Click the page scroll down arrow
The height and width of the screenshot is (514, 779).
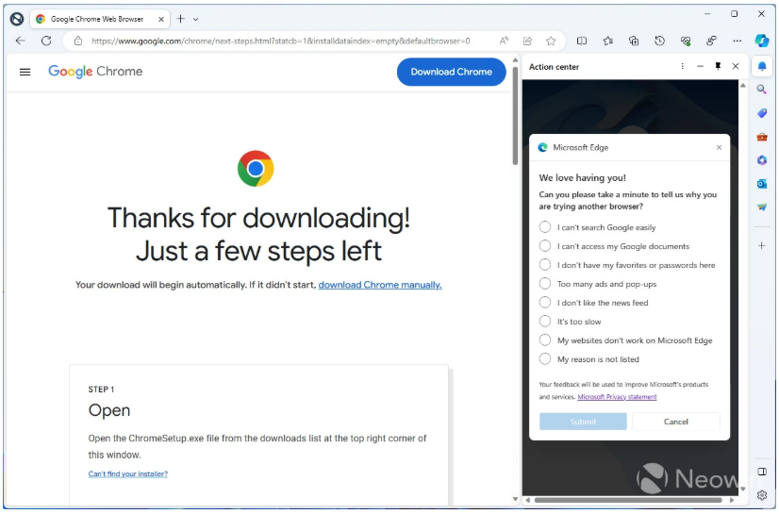(515, 499)
